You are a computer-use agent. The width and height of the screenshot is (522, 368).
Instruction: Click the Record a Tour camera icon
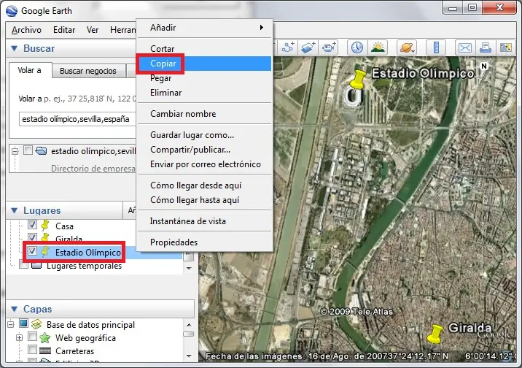coord(329,47)
